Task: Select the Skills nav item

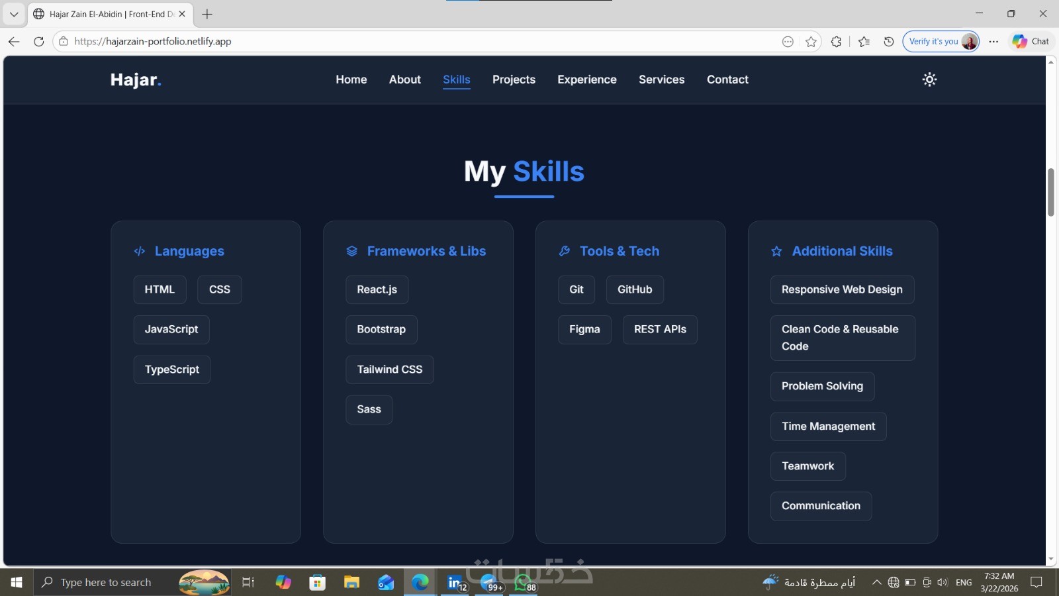Action: [457, 80]
